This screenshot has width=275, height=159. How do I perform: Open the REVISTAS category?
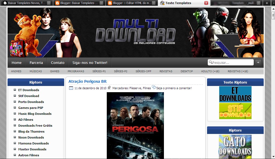(166, 71)
